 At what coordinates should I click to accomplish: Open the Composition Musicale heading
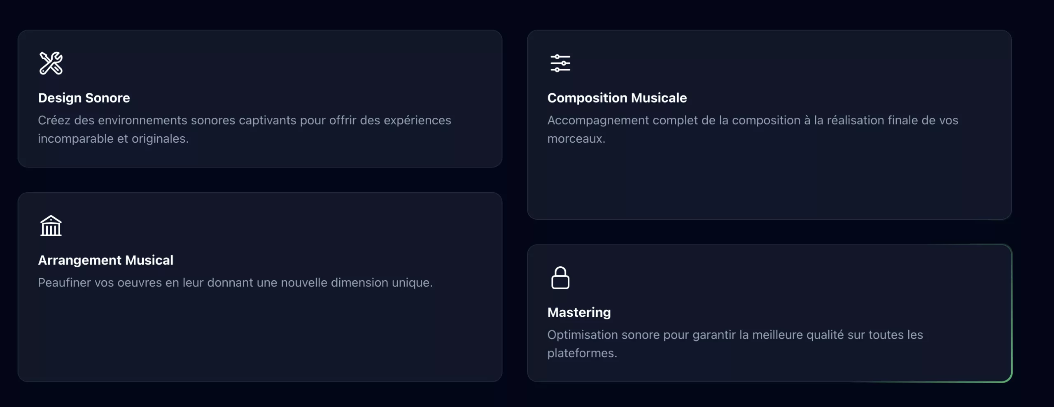[617, 98]
